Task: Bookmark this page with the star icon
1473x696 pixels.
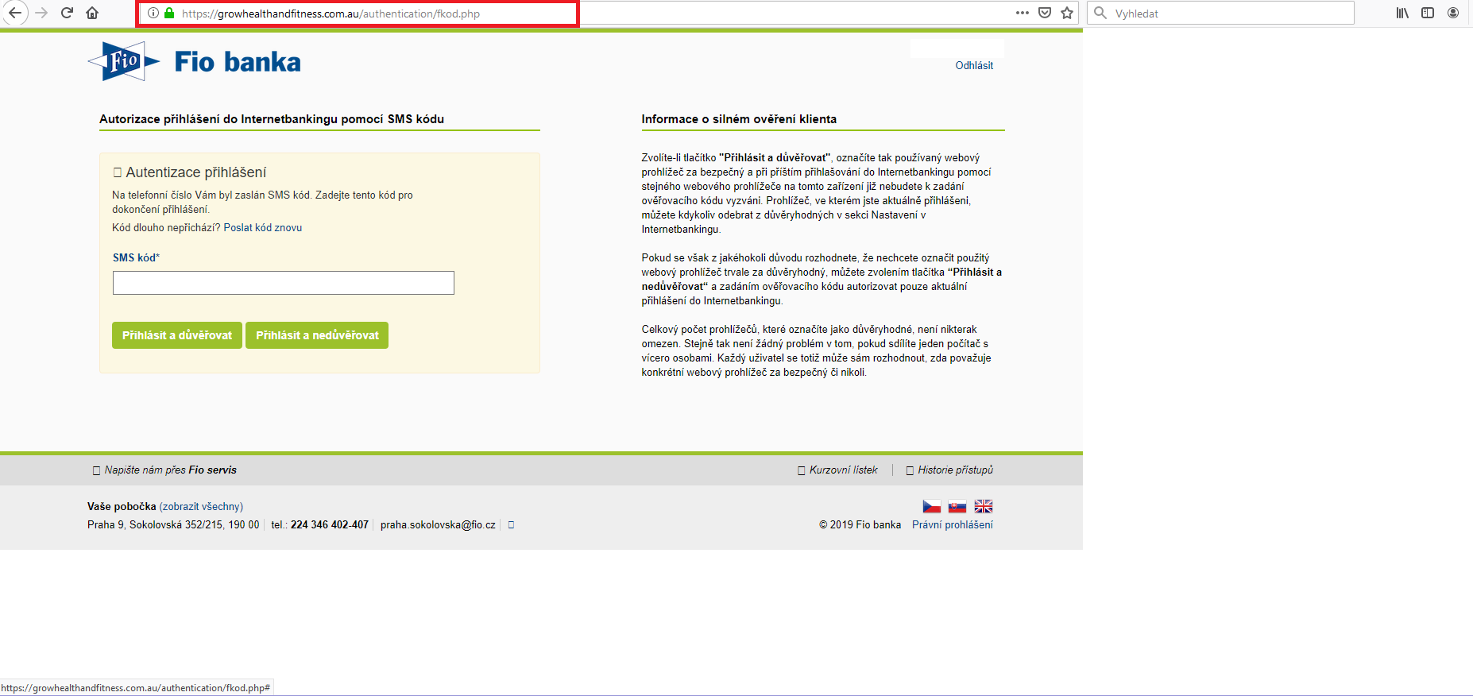Action: coord(1067,13)
